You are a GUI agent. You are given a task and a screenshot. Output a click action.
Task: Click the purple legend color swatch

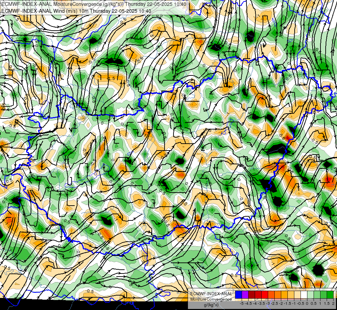245,294
